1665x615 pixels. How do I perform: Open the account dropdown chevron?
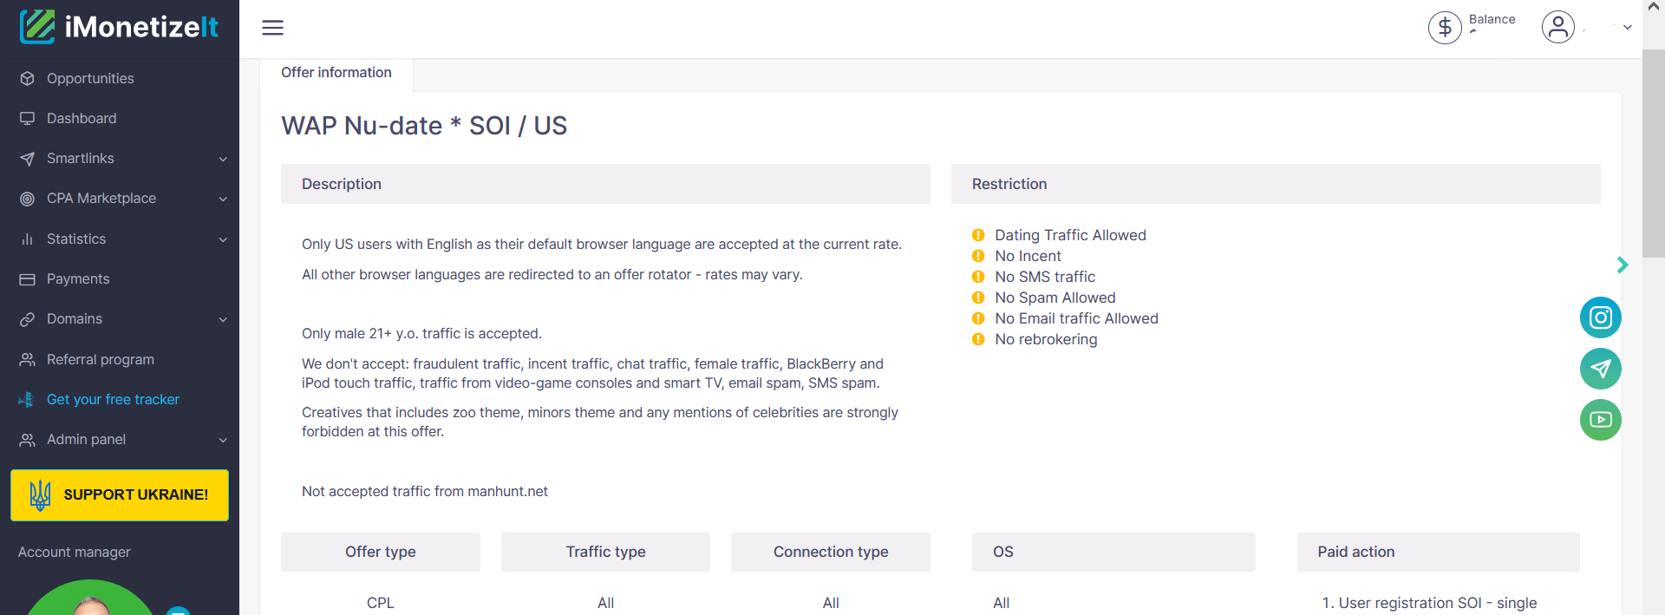(1627, 28)
